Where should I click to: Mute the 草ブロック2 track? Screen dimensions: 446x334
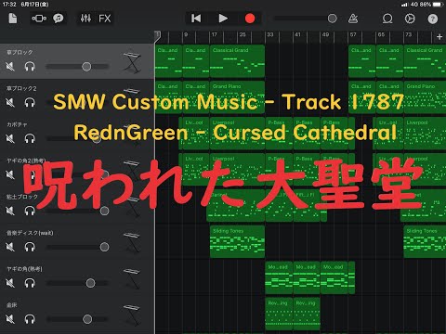pos(10,102)
